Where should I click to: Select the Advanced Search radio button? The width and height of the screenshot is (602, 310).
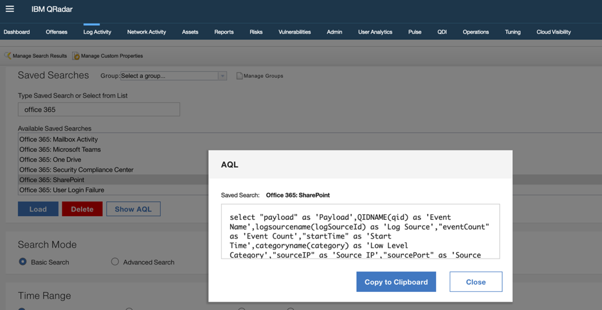click(x=114, y=262)
